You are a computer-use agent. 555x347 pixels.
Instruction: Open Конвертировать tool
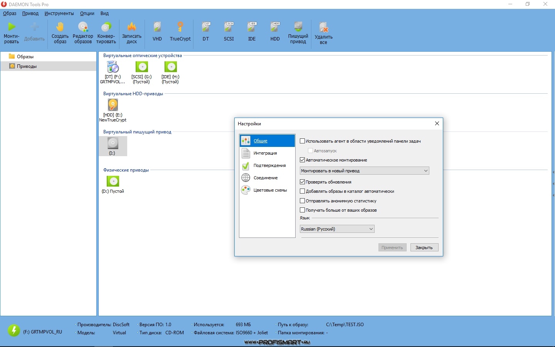106,32
